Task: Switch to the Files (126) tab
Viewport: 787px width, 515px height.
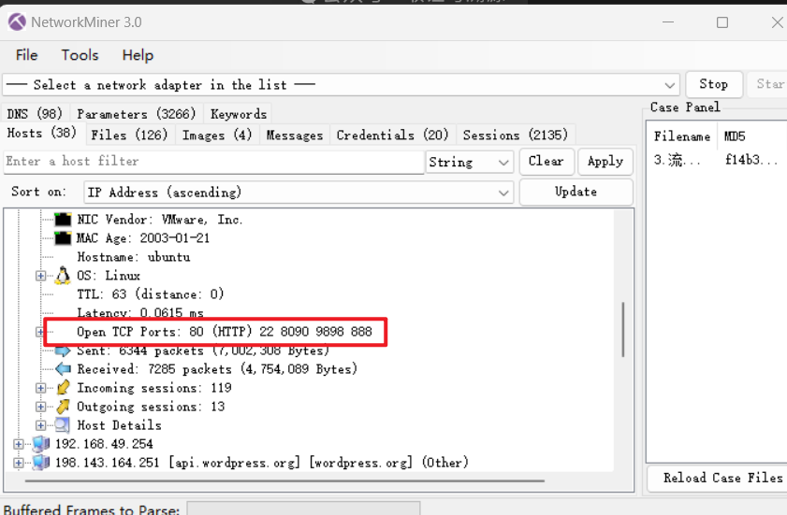Action: click(129, 135)
